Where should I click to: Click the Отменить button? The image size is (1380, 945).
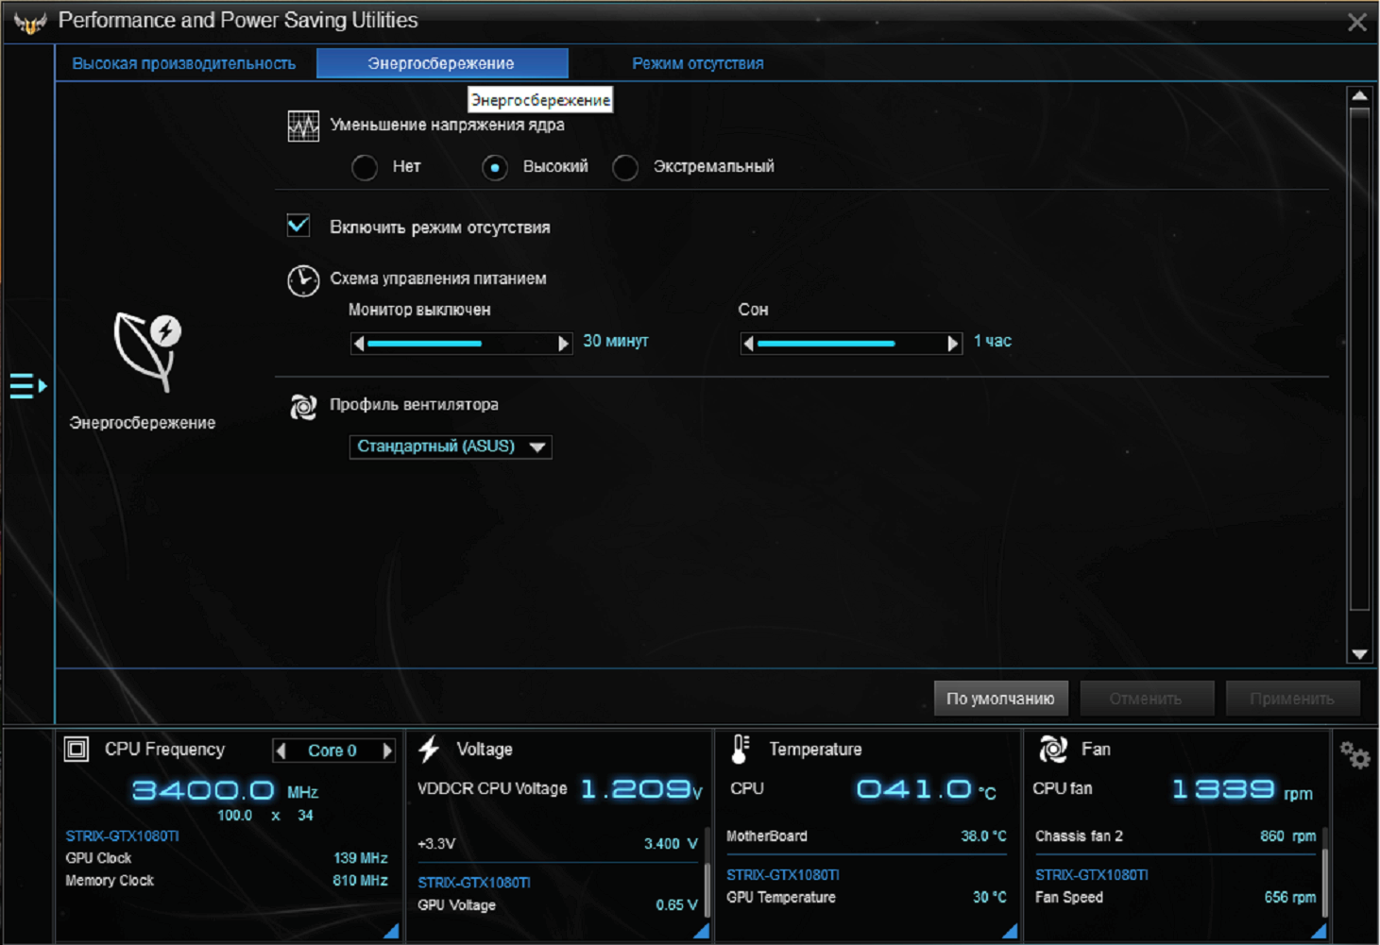pyautogui.click(x=1147, y=700)
